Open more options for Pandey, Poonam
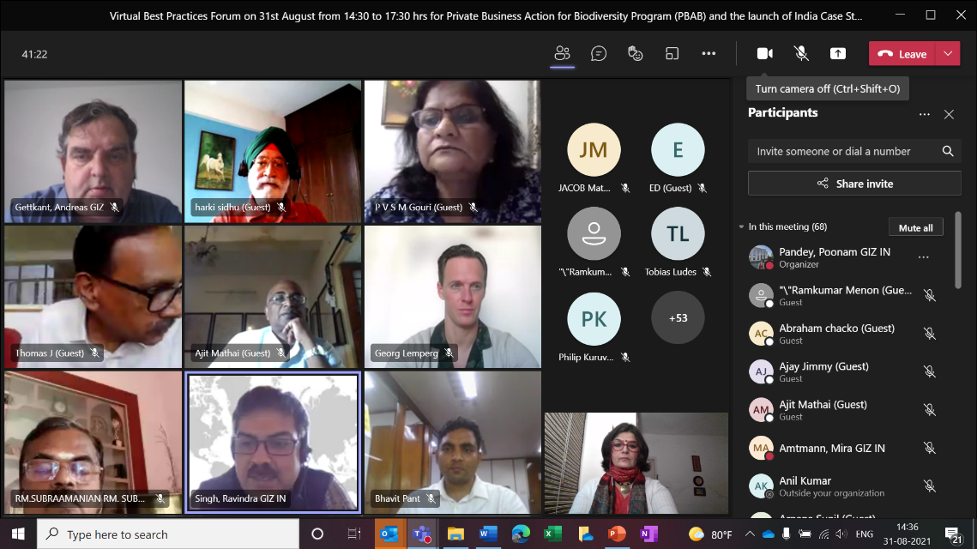The width and height of the screenshot is (977, 549). [x=924, y=257]
